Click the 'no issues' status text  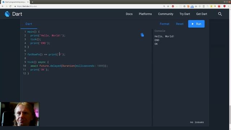pos(197,122)
